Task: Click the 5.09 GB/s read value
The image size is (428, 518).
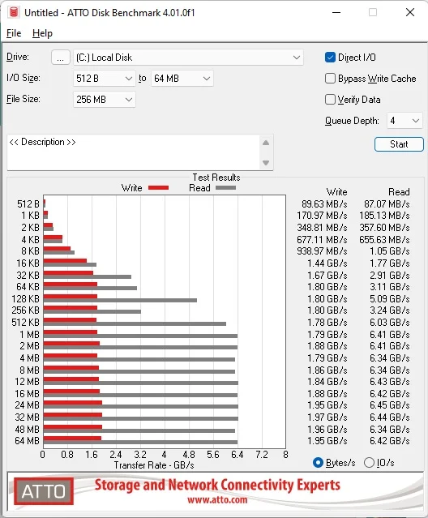Action: (390, 299)
